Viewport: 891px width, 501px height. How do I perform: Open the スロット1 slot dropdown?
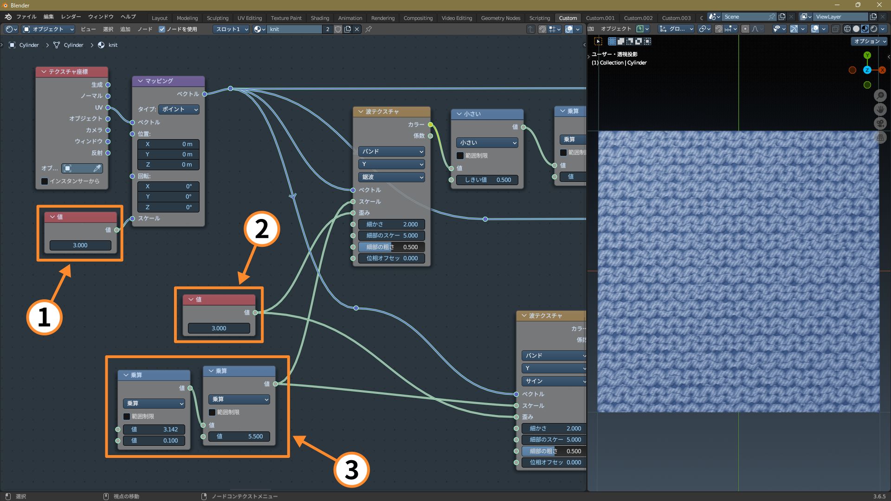pyautogui.click(x=232, y=29)
